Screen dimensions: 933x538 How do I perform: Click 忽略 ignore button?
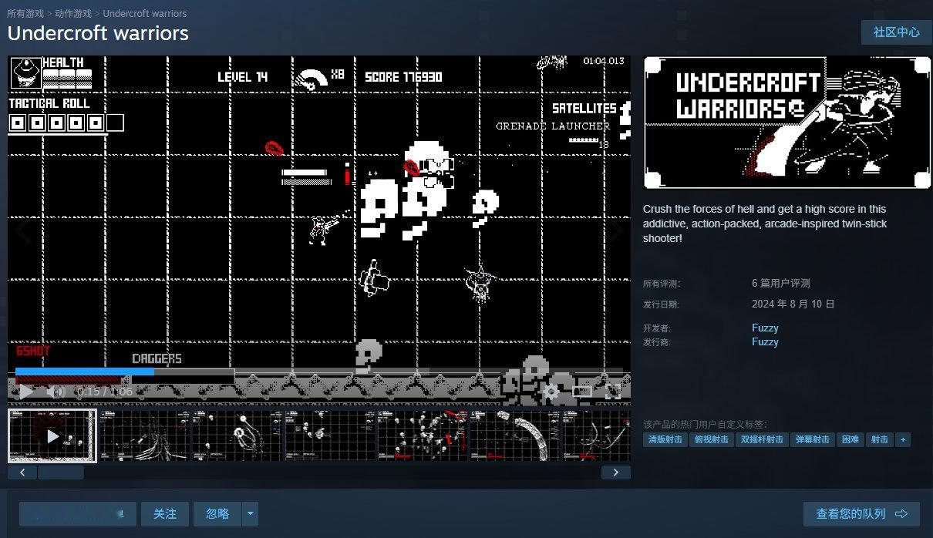click(x=217, y=514)
